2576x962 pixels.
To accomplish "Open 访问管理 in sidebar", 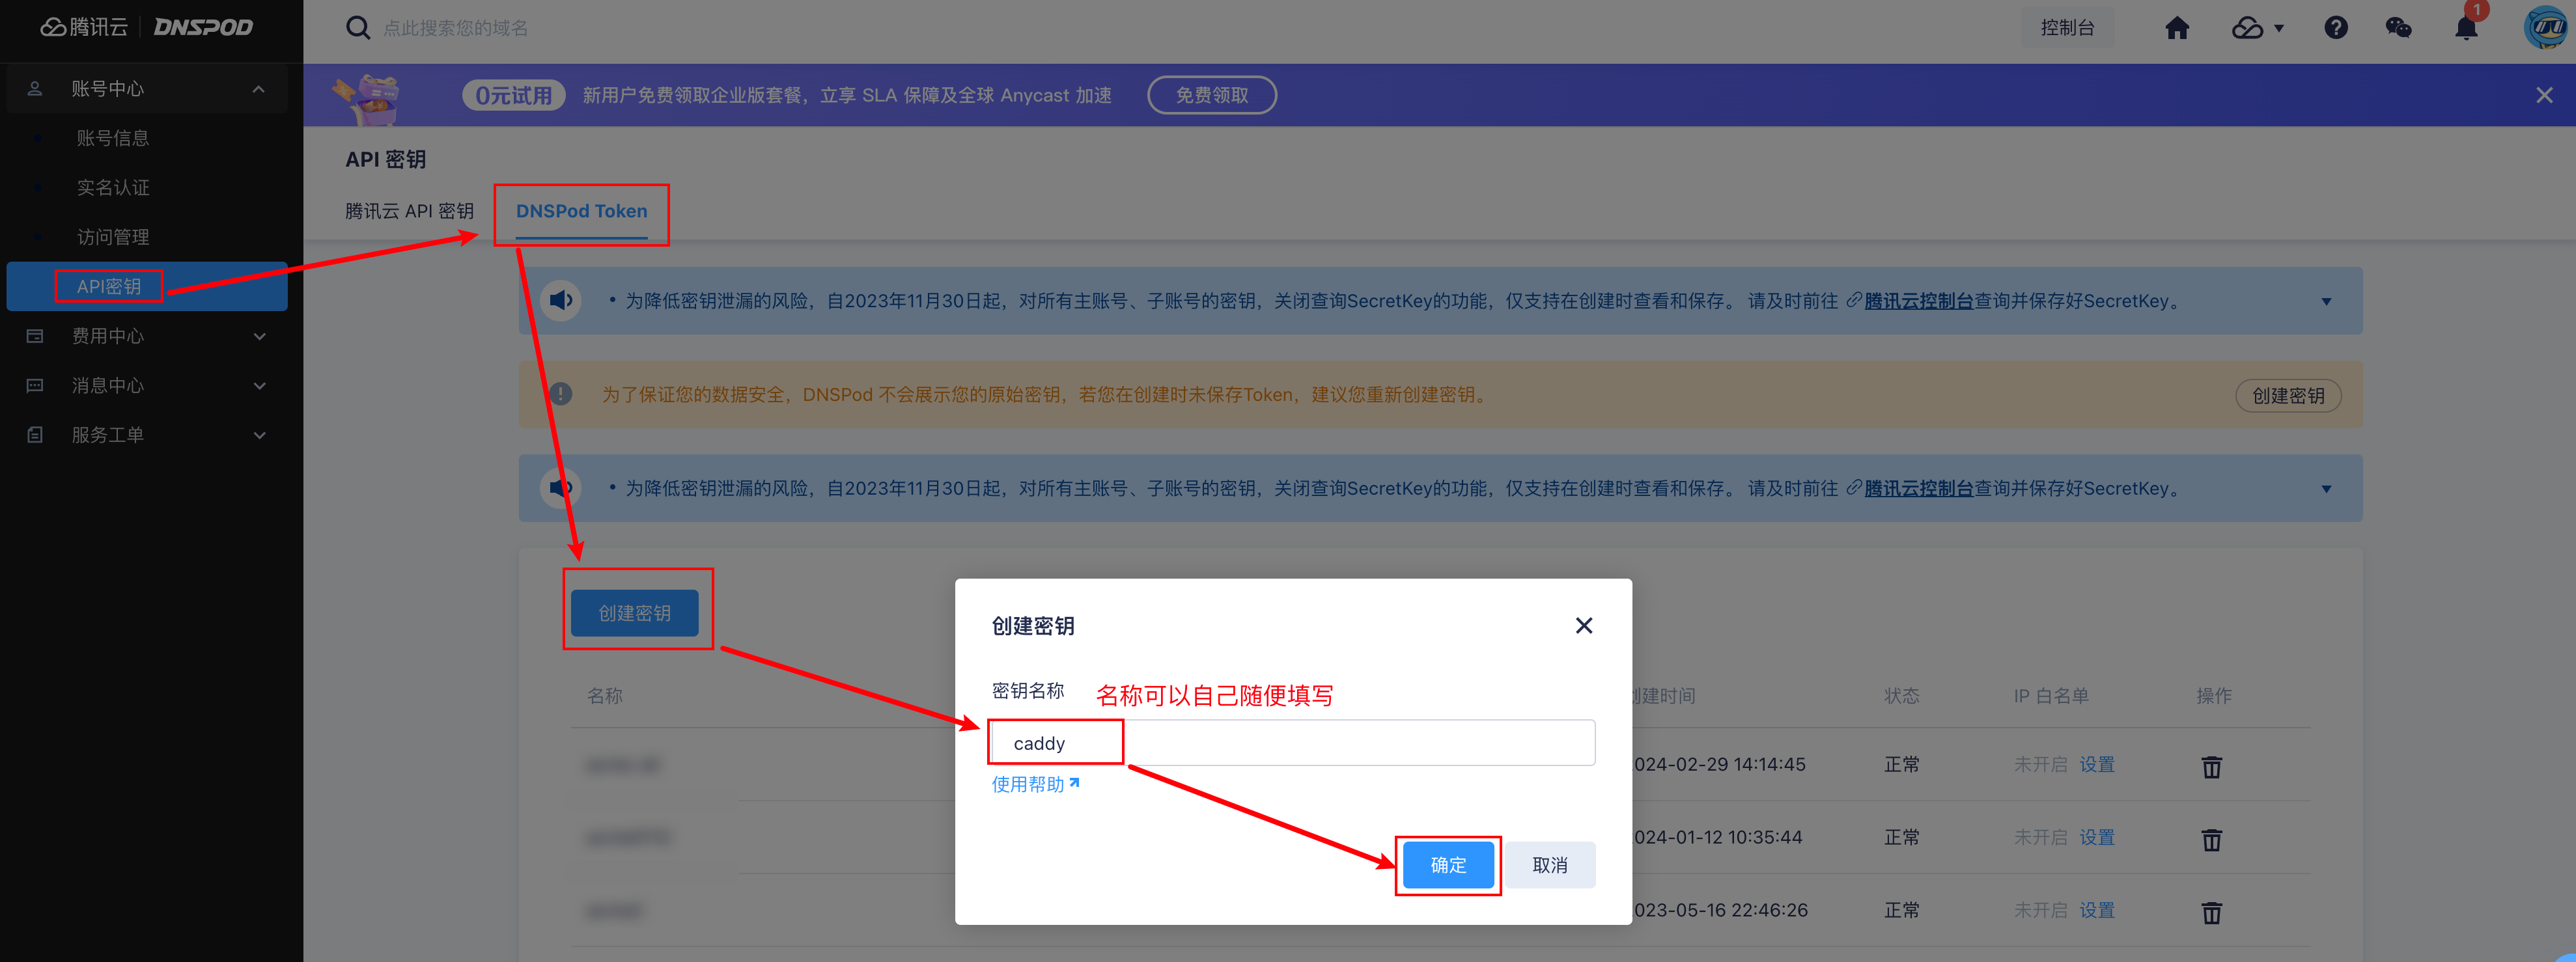I will point(113,237).
